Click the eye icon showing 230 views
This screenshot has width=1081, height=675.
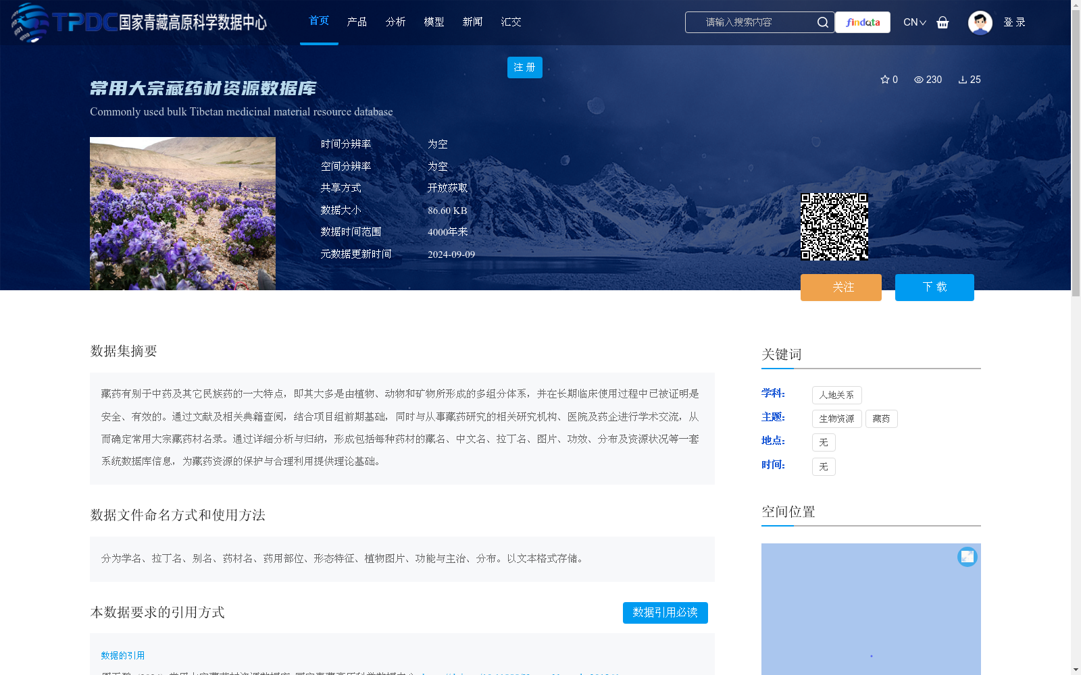(x=919, y=80)
